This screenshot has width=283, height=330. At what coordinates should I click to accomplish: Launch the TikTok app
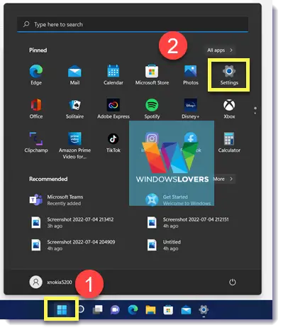point(113,143)
